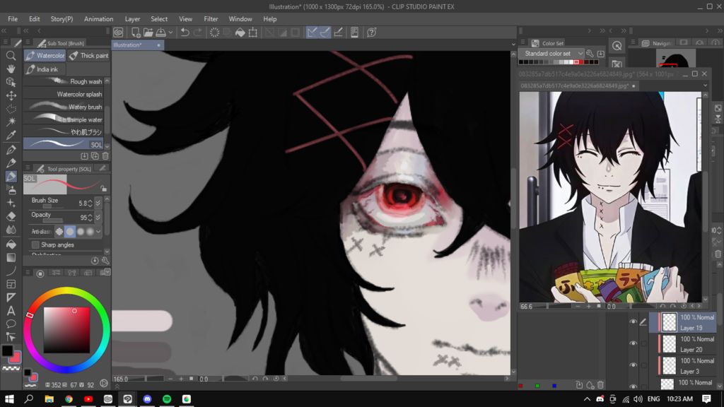Open the canvas tab list dropdown
Image resolution: width=724 pixels, height=407 pixels.
[513, 45]
